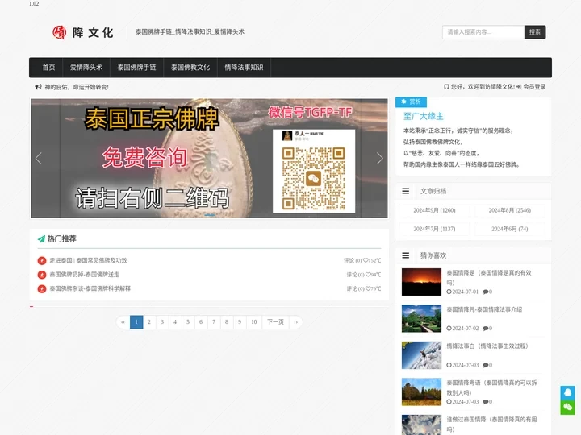Screen dimensions: 581x435
Task: Open article 泰国佛牌杂谈-泰国佛牌科学解释
Action: [90, 288]
